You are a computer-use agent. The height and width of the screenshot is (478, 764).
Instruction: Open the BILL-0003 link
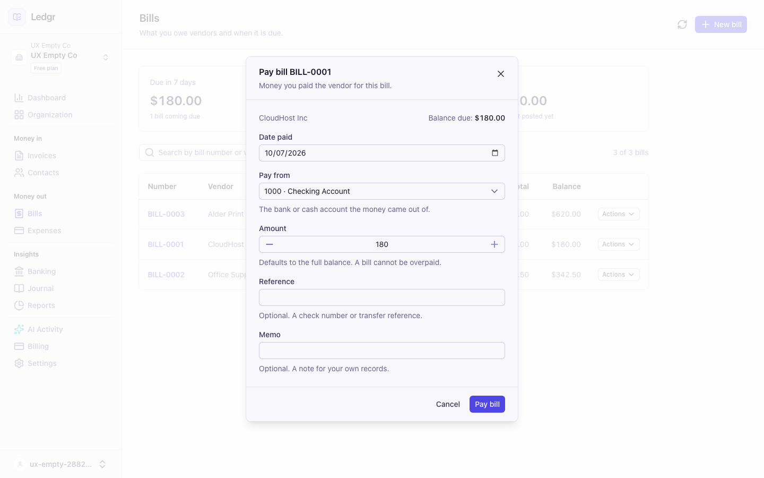166,214
